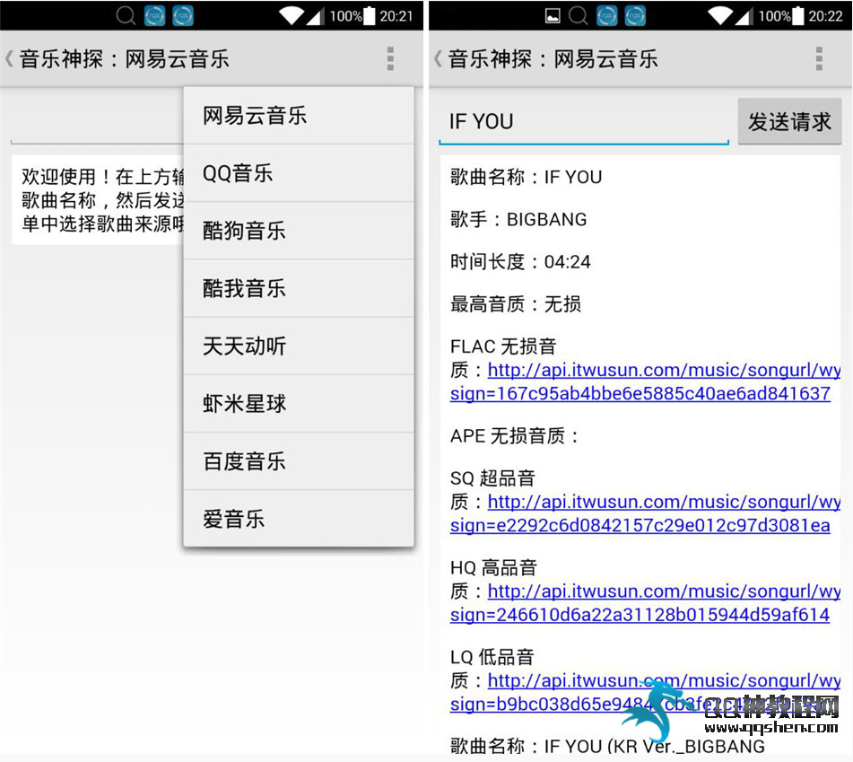Open the LQ 低品音质 download link
853x762 pixels.
(645, 692)
